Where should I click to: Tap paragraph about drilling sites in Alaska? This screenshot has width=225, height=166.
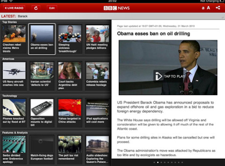pos(166,140)
